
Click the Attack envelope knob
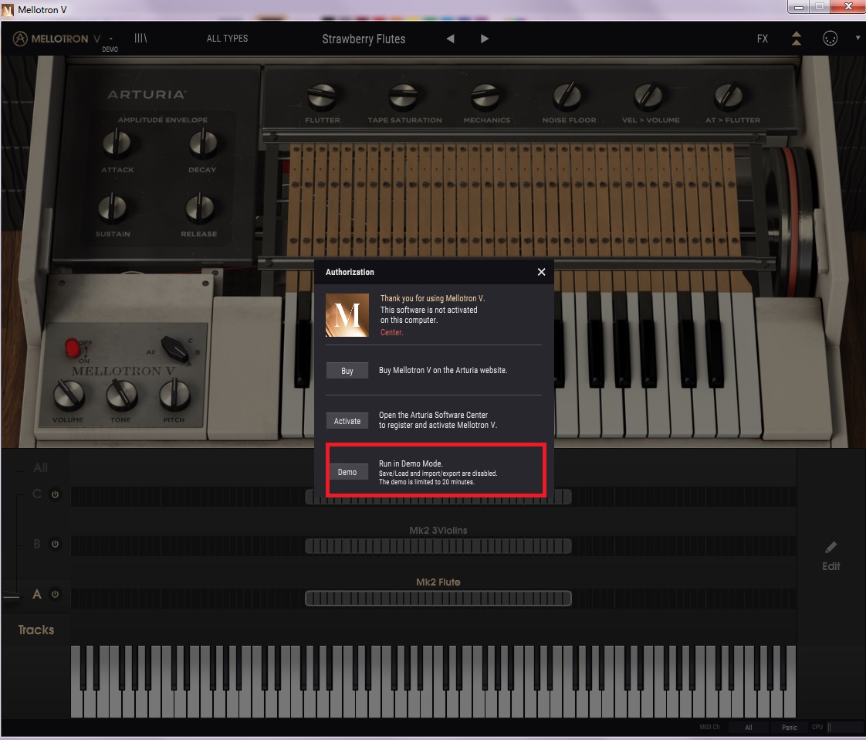[117, 143]
